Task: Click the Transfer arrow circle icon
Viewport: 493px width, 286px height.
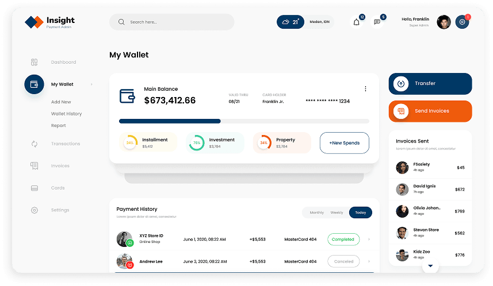Action: (x=401, y=84)
